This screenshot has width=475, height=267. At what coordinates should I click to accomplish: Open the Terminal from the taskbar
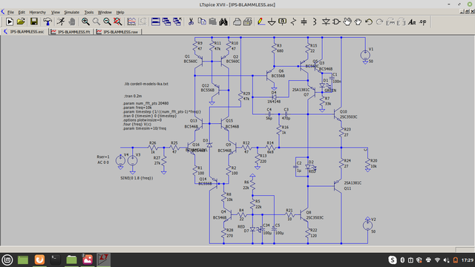[x=56, y=260]
